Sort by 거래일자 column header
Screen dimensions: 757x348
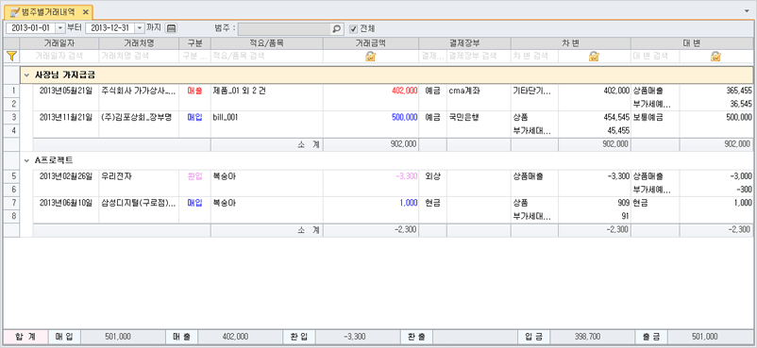[x=59, y=43]
